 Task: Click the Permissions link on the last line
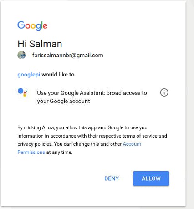31,152
